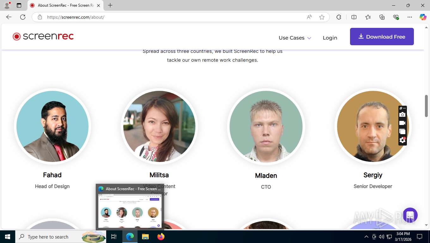Click the Edge taskbar preview thumbnail
Screen dimensions: 430x243
(130, 211)
